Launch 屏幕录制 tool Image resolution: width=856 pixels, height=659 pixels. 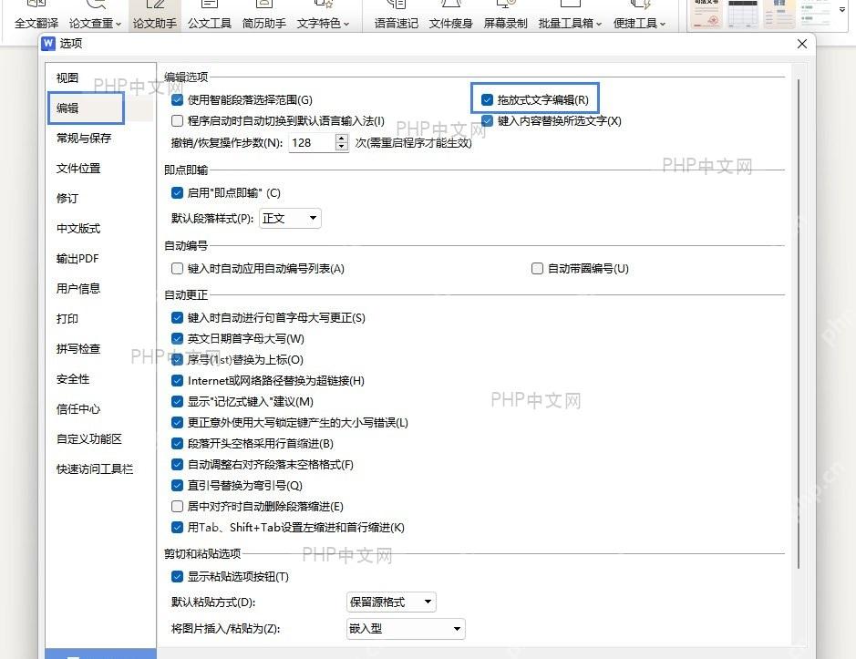tap(506, 15)
